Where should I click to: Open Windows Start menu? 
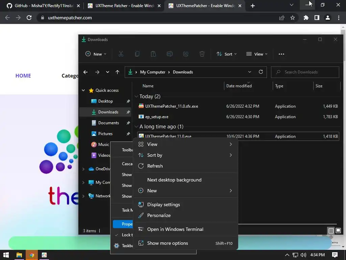[x=6, y=255]
